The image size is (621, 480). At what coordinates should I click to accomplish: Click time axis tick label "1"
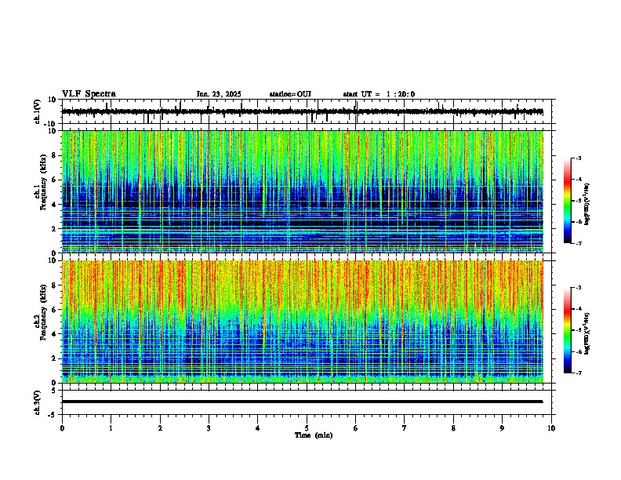[x=111, y=428]
